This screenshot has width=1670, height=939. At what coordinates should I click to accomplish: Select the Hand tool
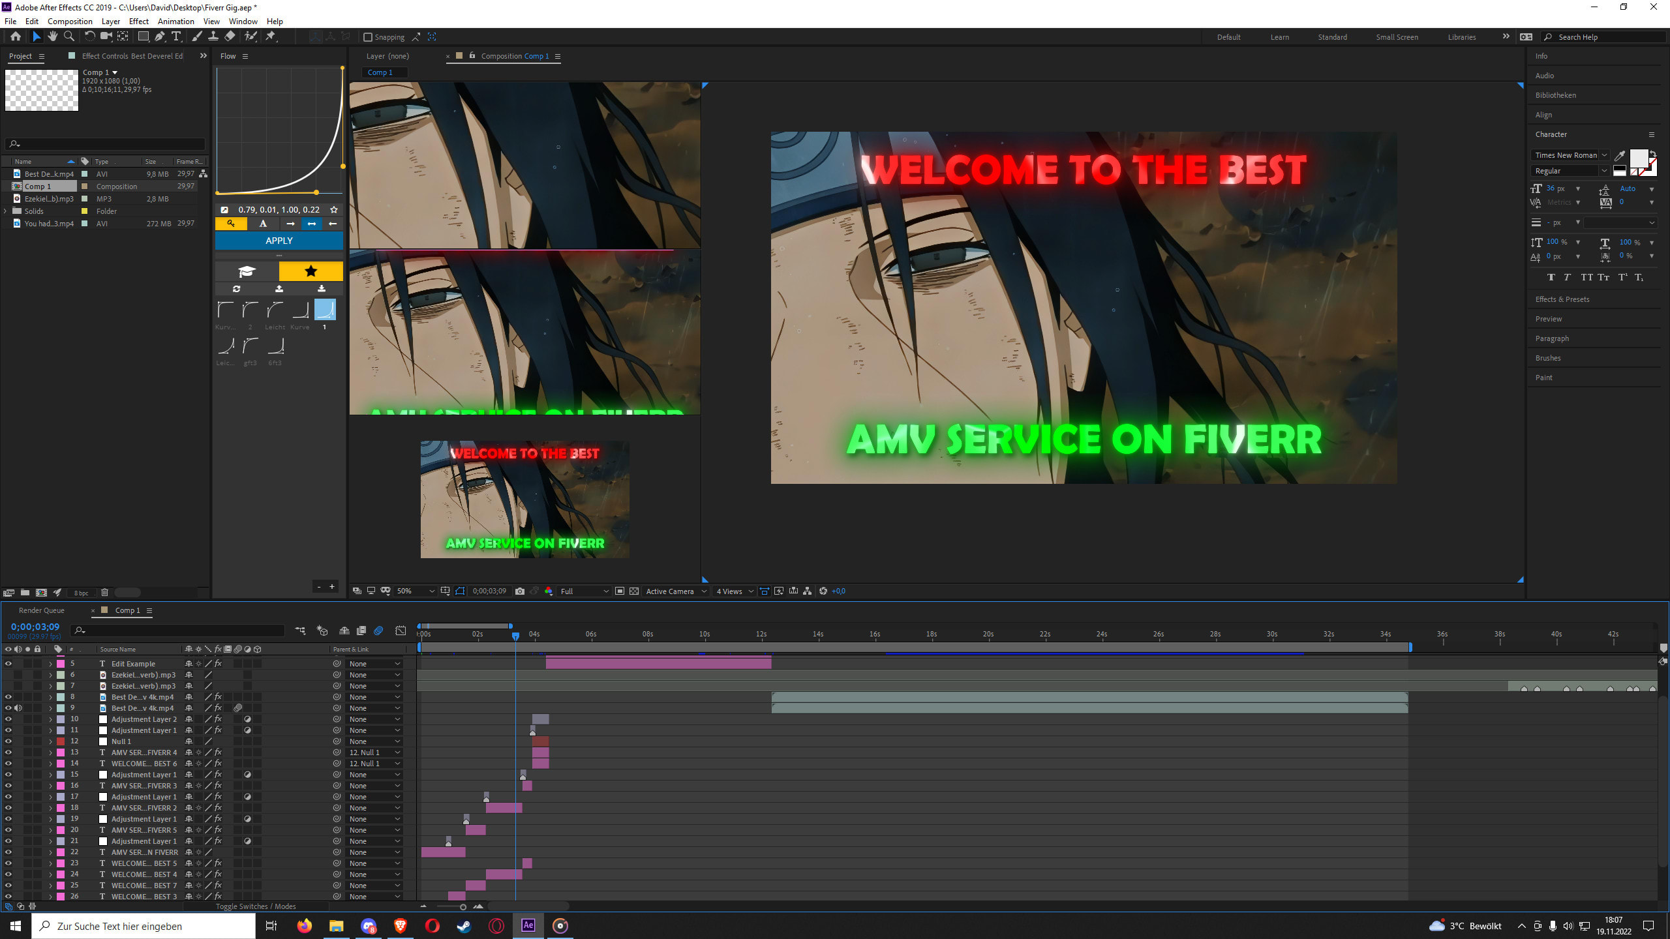pos(53,37)
